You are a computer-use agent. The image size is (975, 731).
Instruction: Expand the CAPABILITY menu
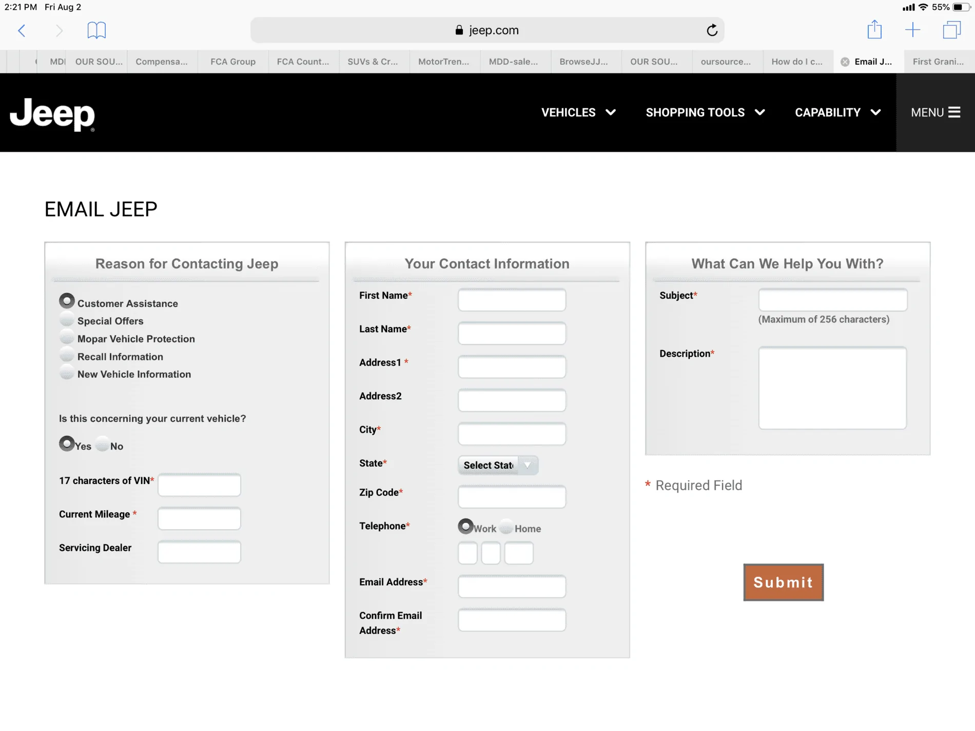[x=838, y=112]
